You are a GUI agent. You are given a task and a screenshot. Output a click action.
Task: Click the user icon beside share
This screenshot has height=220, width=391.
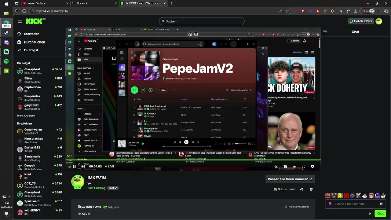pos(311,189)
